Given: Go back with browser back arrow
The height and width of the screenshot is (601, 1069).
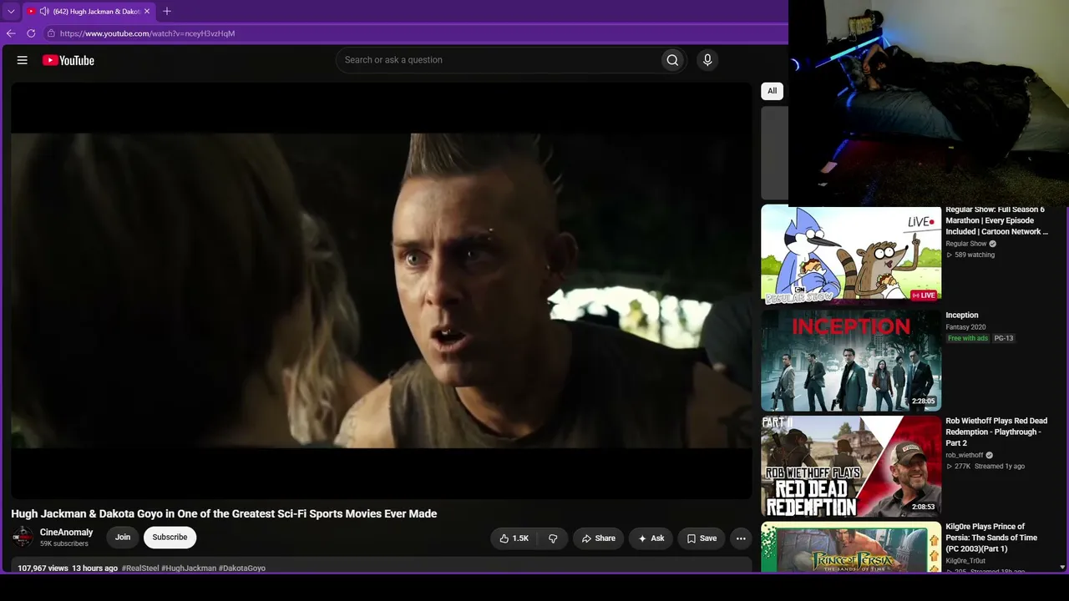Looking at the screenshot, I should click(x=11, y=33).
